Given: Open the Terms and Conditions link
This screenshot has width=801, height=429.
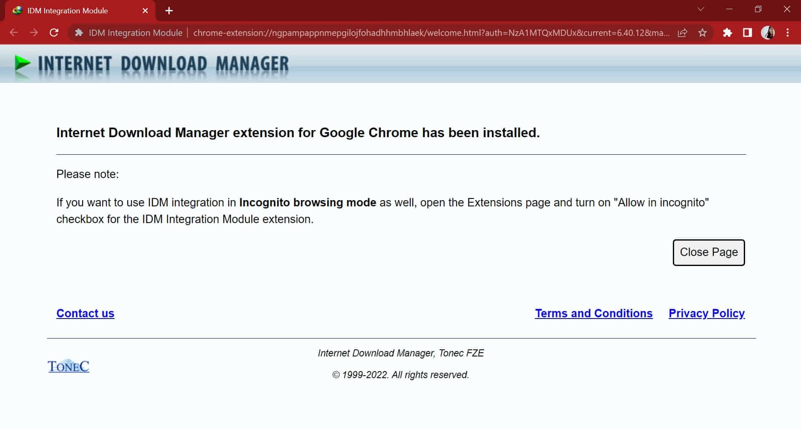Looking at the screenshot, I should click(x=594, y=313).
